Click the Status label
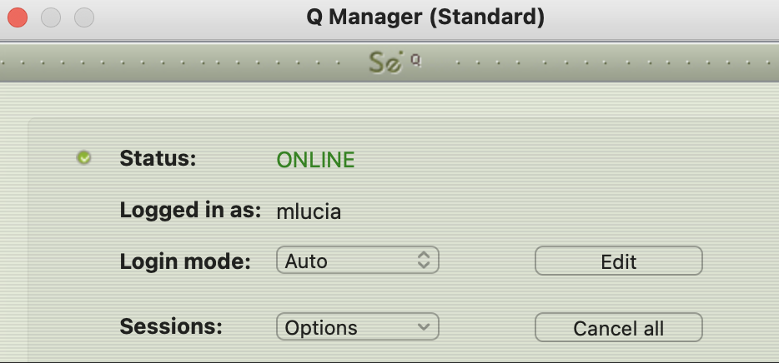The height and width of the screenshot is (363, 779). coord(158,158)
